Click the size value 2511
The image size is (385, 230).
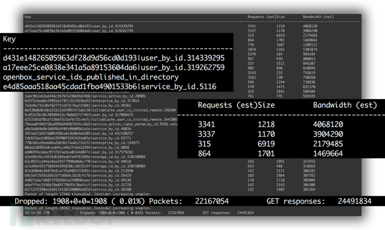point(281,63)
